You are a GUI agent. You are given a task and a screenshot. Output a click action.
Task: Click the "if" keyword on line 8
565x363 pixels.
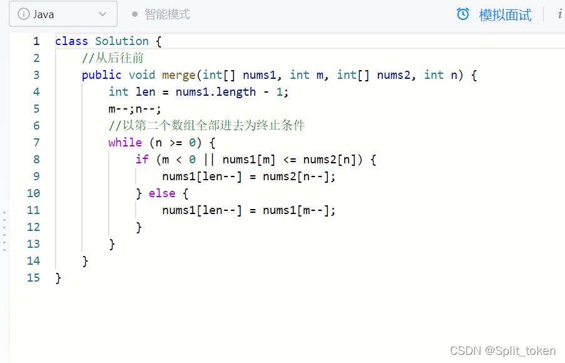(142, 160)
